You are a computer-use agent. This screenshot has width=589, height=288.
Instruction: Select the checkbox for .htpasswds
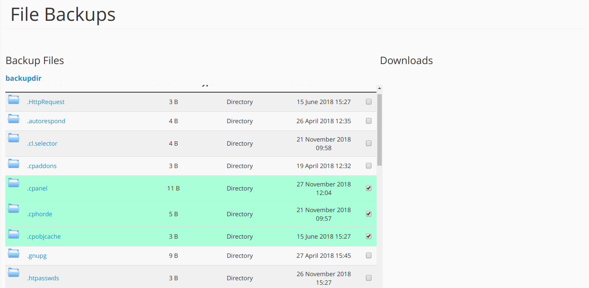[369, 278]
